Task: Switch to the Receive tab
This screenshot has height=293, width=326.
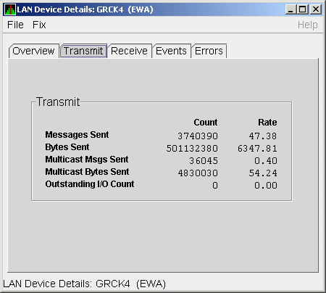Action: 129,51
